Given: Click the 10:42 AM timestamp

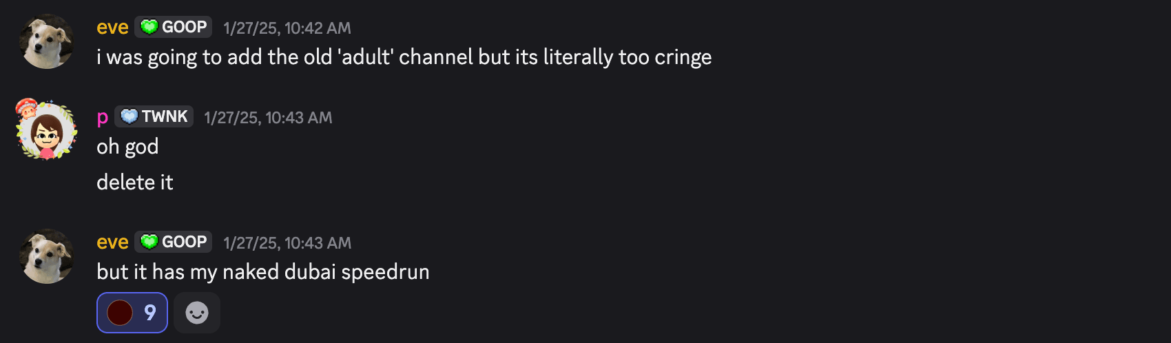Looking at the screenshot, I should [287, 28].
